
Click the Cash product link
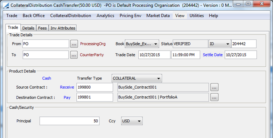click(47, 78)
